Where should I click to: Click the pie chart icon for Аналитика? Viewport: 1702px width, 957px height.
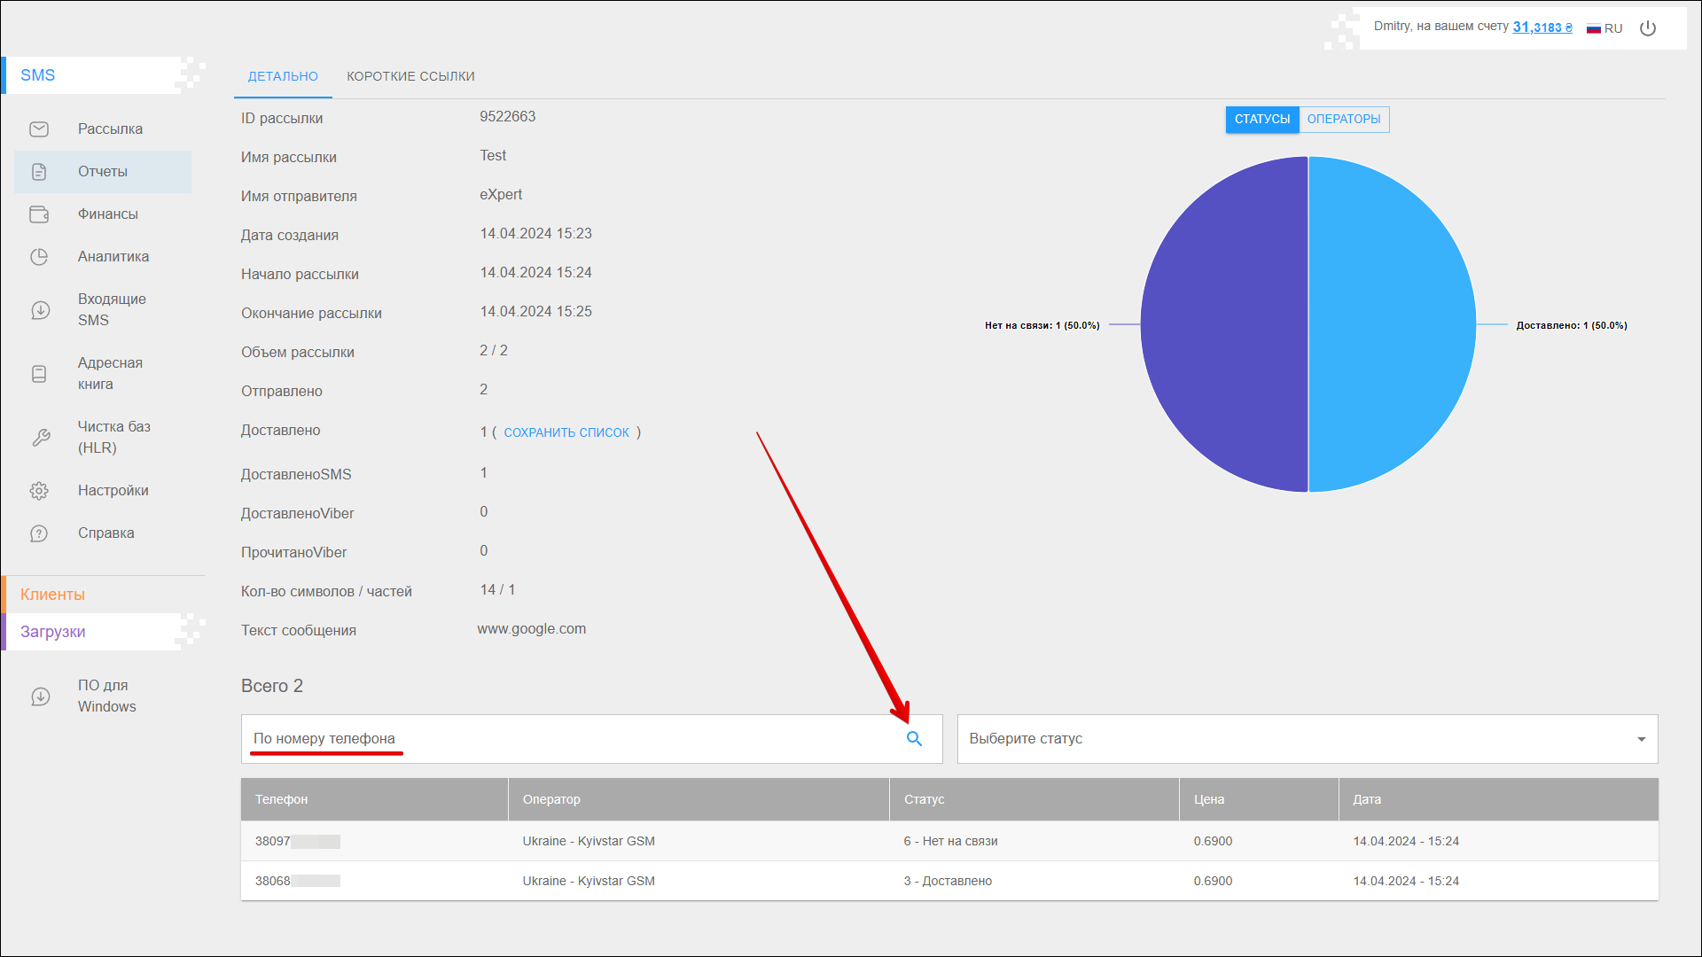39,257
